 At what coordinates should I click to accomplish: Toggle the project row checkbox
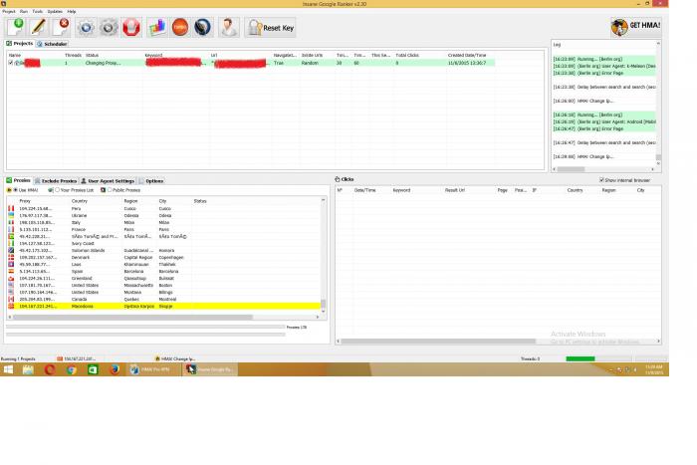pos(11,63)
